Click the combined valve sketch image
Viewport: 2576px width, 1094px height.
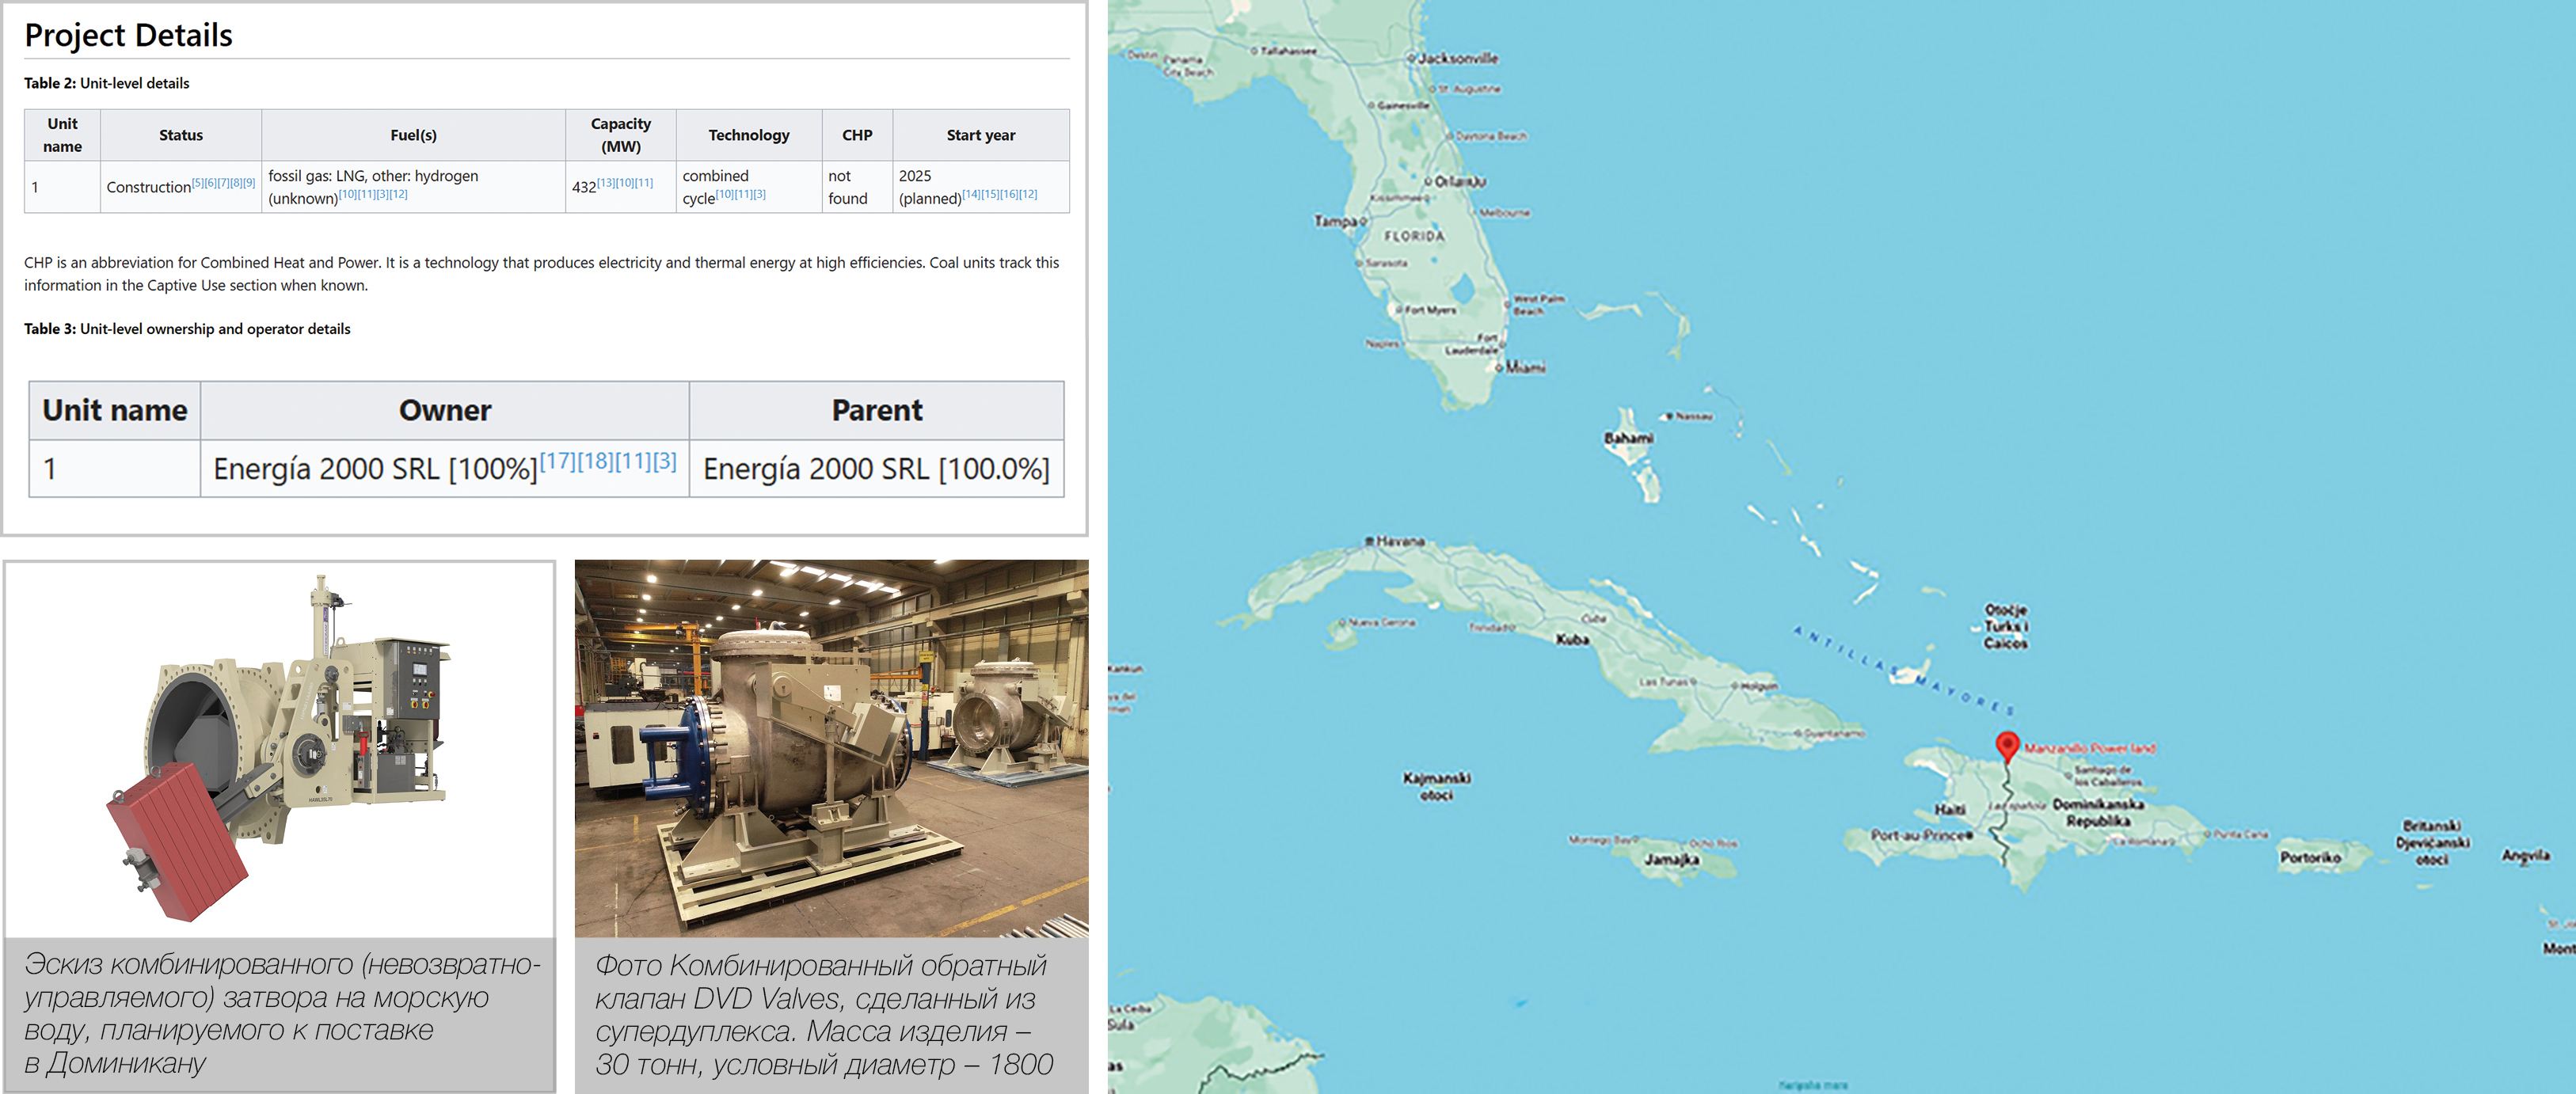[279, 750]
